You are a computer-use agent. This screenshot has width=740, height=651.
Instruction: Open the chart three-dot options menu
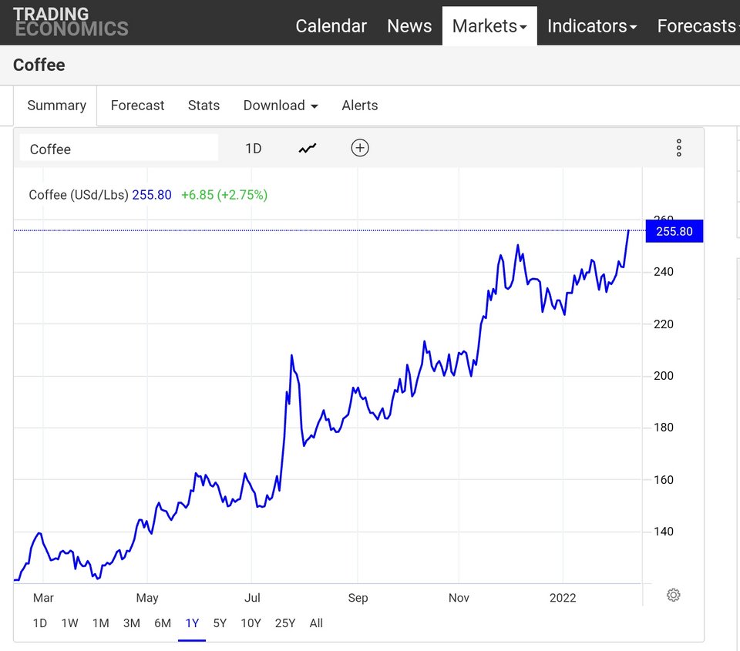(678, 148)
